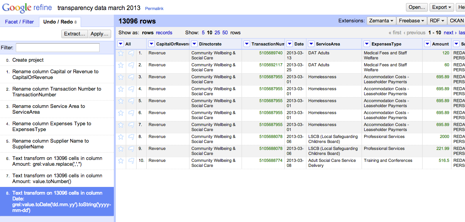
Task: Star row 5 in the data table
Action: (x=121, y=101)
